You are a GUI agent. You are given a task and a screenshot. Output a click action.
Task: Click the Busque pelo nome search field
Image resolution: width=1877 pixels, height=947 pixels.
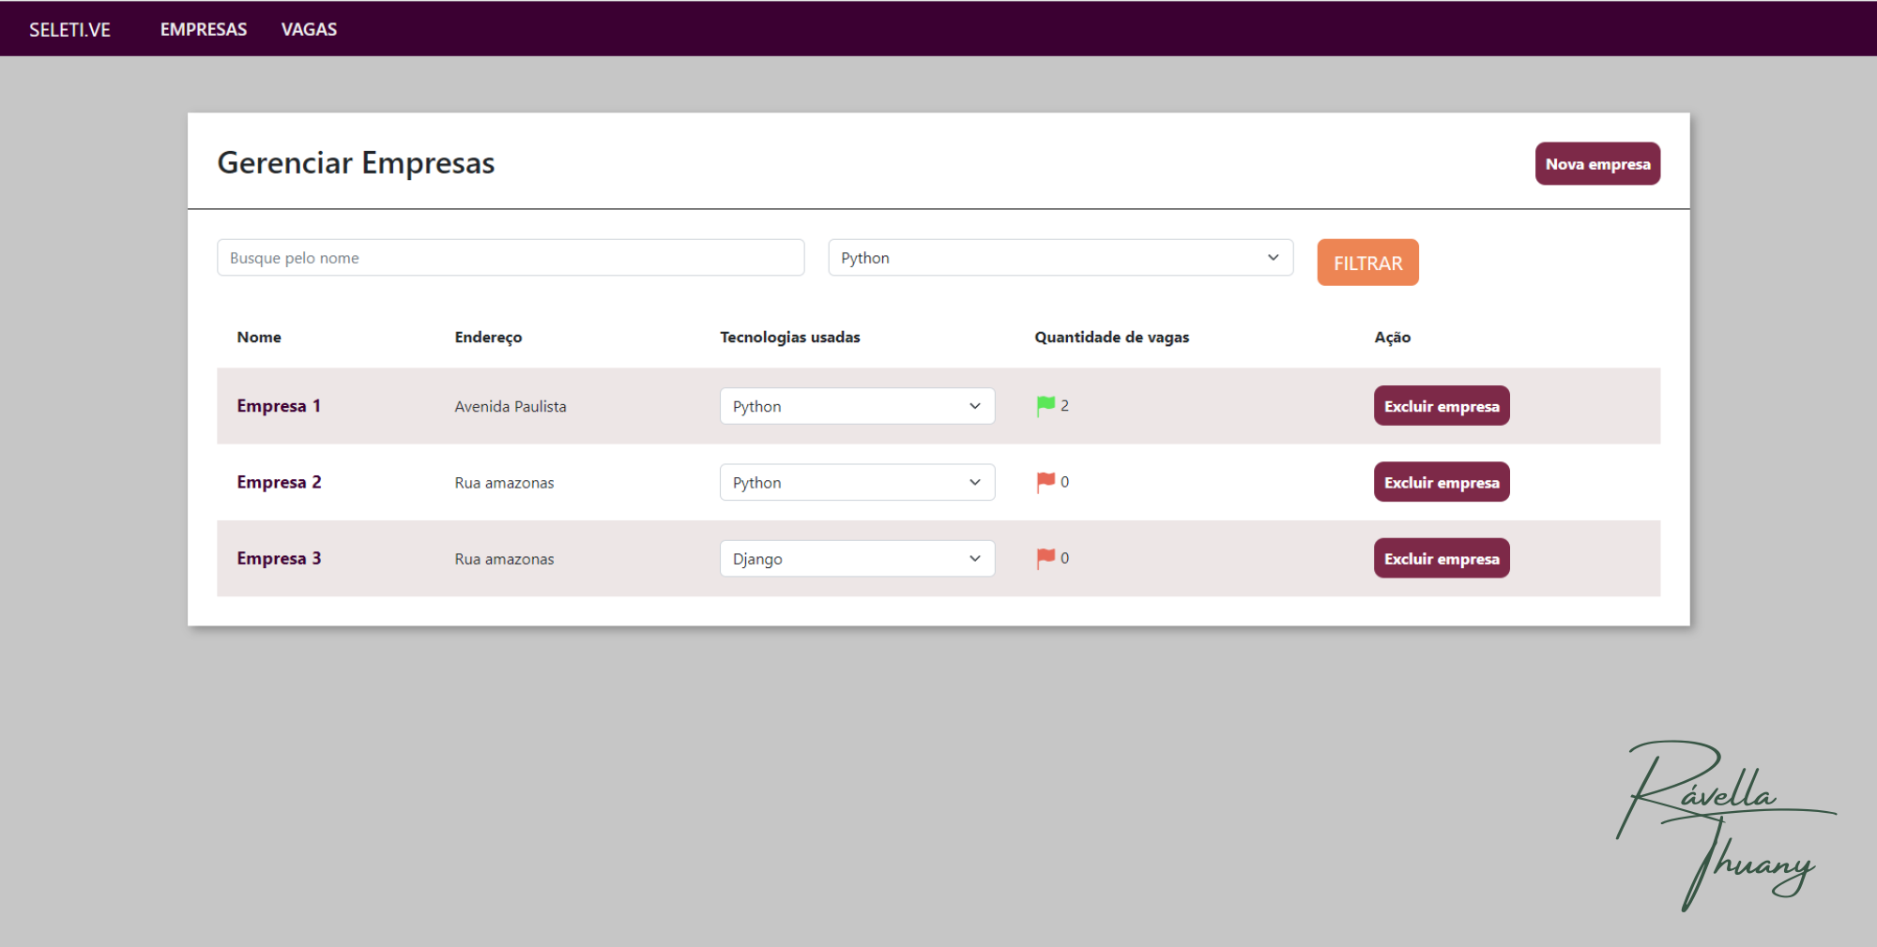511,257
